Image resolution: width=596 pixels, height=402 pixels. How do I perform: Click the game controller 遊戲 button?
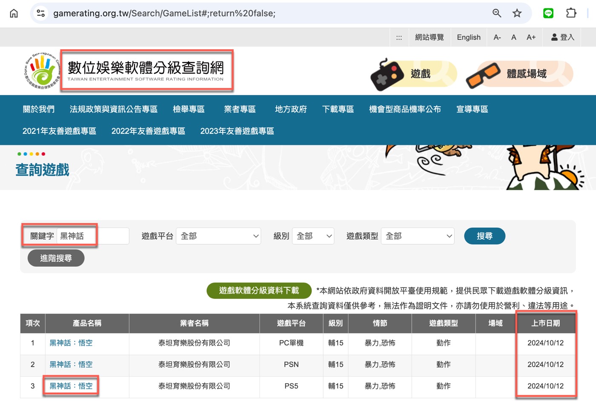click(x=413, y=74)
